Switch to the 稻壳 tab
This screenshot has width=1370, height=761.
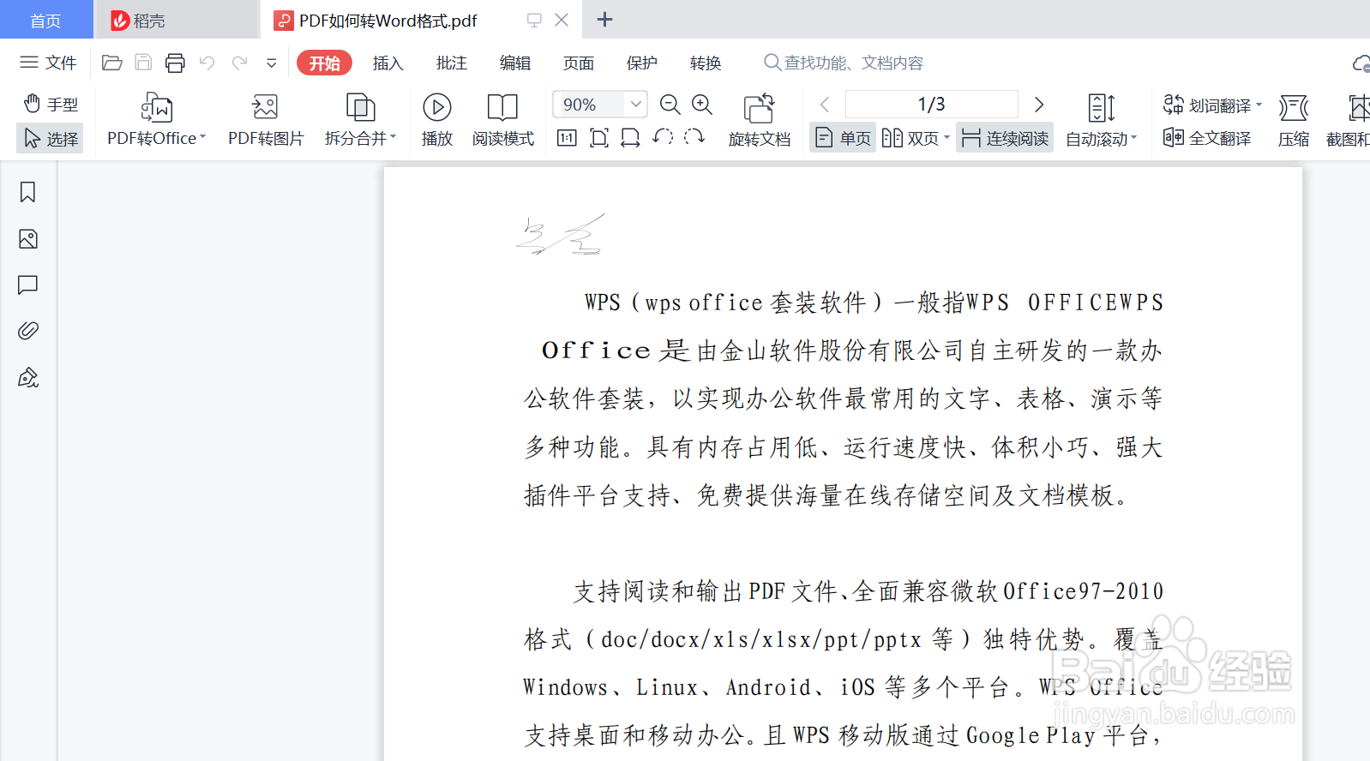pos(176,20)
